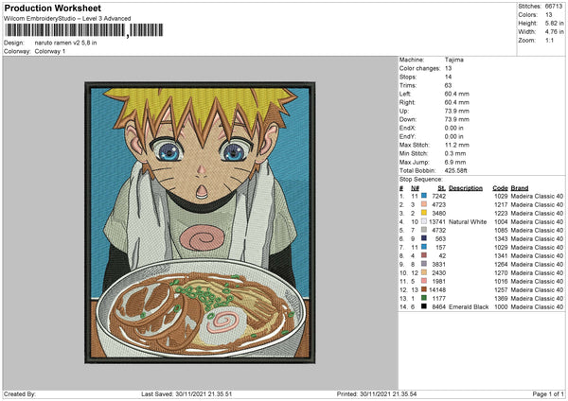Click the 'Page 1 of 1' footer
This screenshot has height=401, width=568.
(548, 393)
